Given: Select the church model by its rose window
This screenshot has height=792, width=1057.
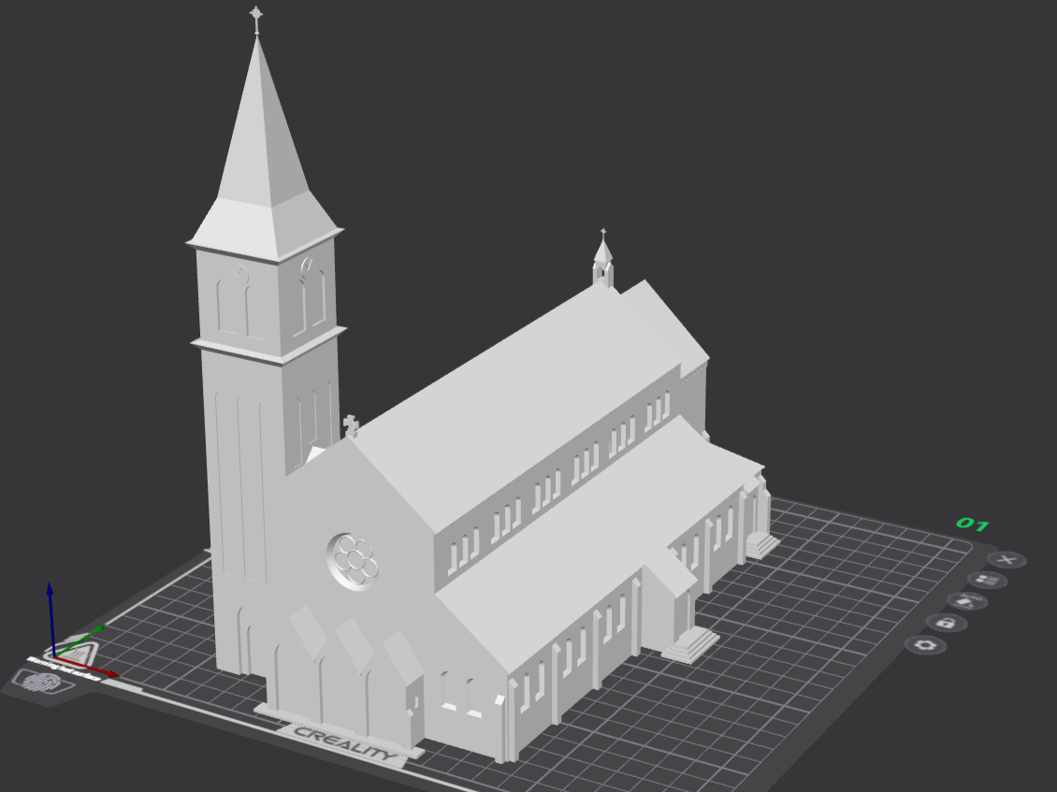Looking at the screenshot, I should tap(353, 561).
